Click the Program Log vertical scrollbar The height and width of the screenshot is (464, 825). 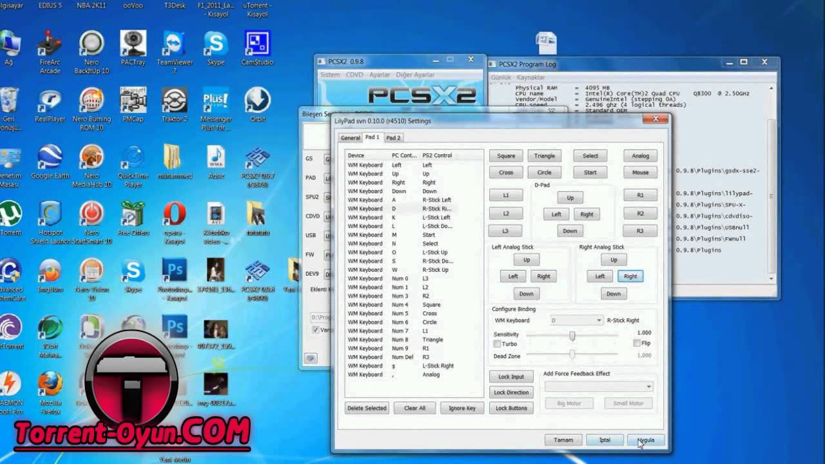coord(772,182)
